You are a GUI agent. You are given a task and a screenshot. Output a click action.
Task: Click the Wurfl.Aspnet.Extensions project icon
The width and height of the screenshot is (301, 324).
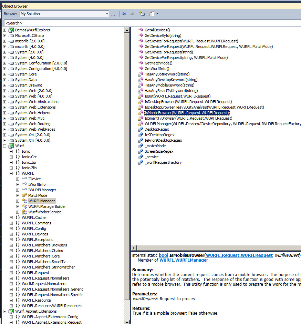[11, 311]
